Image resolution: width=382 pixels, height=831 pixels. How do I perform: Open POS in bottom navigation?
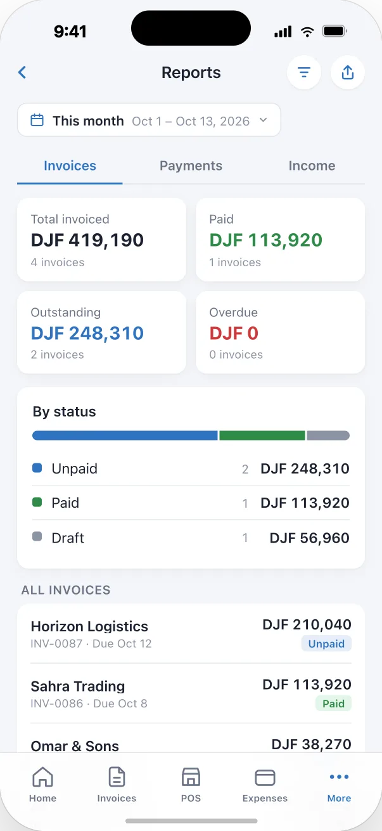tap(191, 785)
